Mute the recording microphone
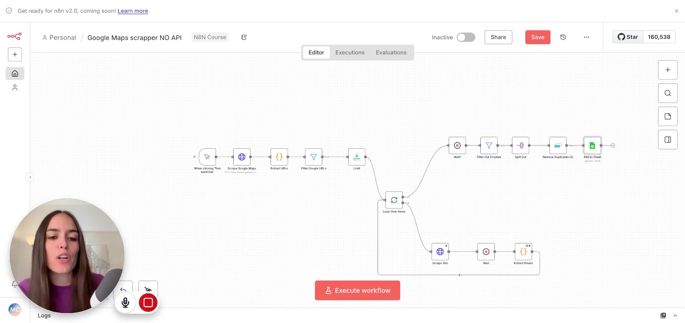685x323 pixels. pyautogui.click(x=125, y=303)
